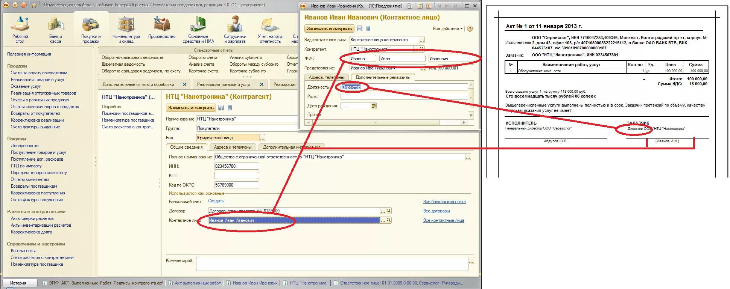Open Комментарий field ellipsis button
Screen dimensions: 730x289
click(x=471, y=261)
